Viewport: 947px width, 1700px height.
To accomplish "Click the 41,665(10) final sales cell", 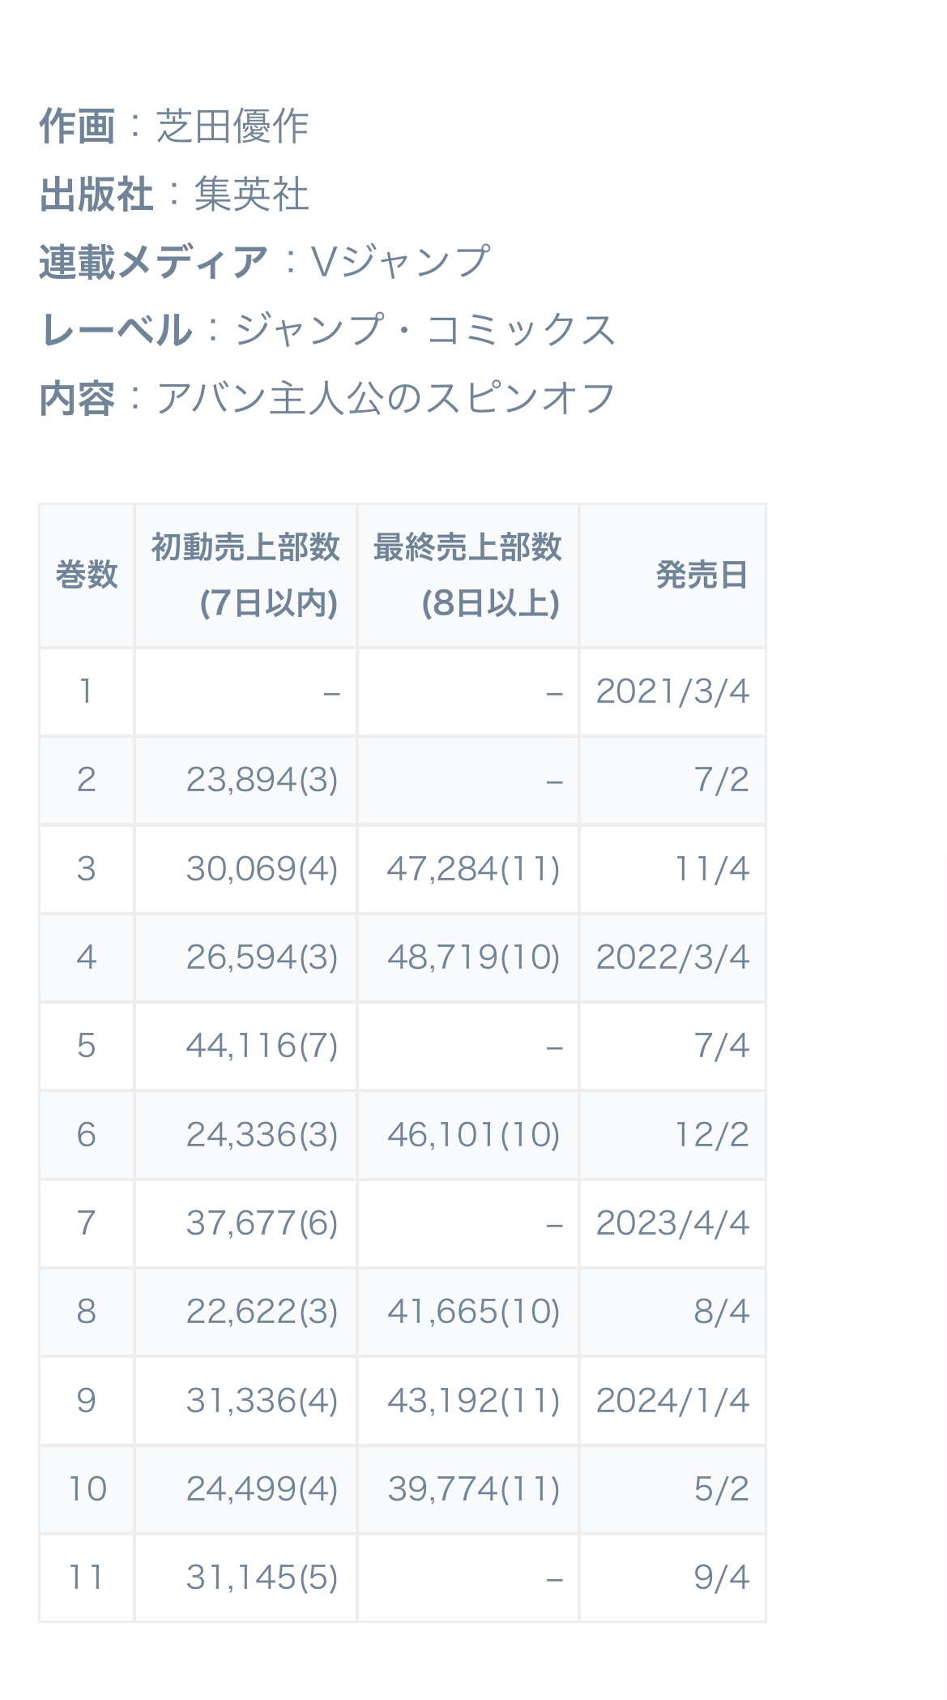I will [x=468, y=1312].
